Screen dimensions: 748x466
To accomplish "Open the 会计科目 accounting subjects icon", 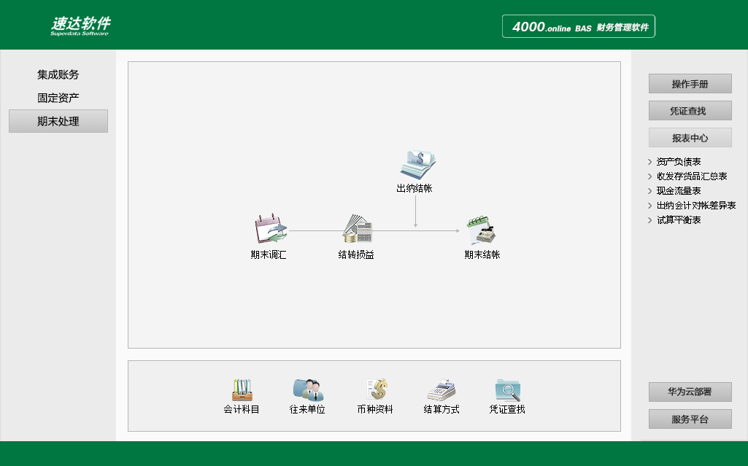I will (242, 390).
